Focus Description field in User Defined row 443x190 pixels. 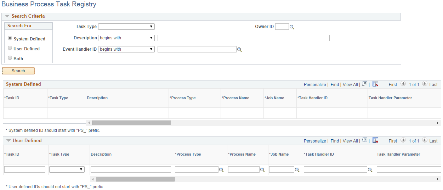pos(131,169)
